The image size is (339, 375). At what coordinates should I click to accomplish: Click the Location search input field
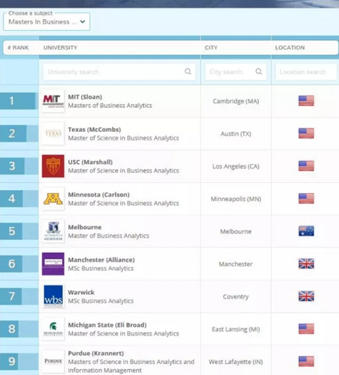coord(306,72)
